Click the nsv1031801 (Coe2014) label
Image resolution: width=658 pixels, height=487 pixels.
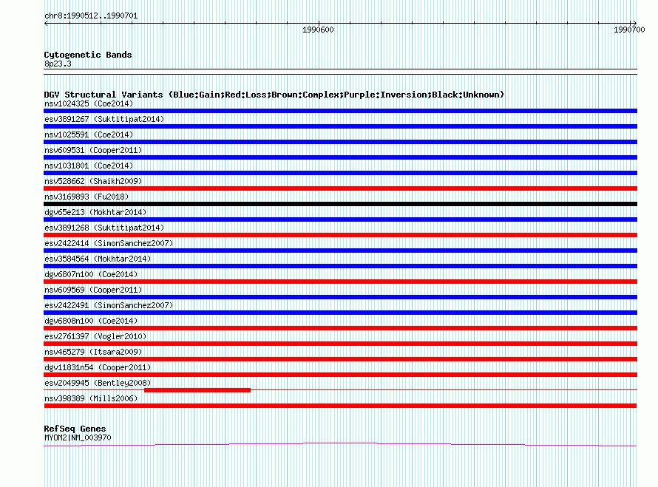tap(89, 166)
